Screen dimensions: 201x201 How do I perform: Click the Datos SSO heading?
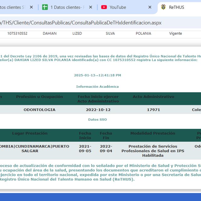(x=97, y=119)
